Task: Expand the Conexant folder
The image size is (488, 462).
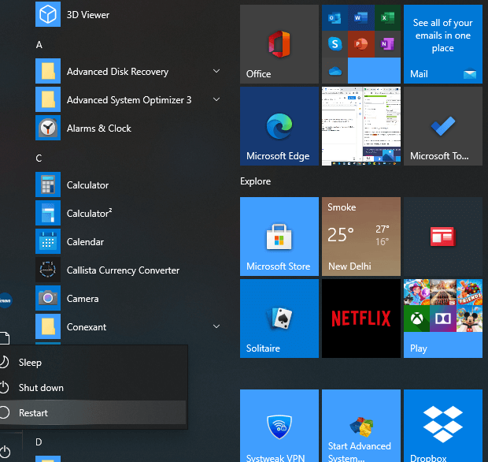Action: tap(216, 327)
